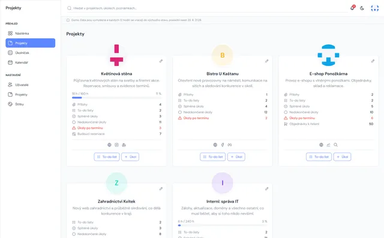Edit the Bistro U Kaštanu project with the pencil

coord(266,61)
